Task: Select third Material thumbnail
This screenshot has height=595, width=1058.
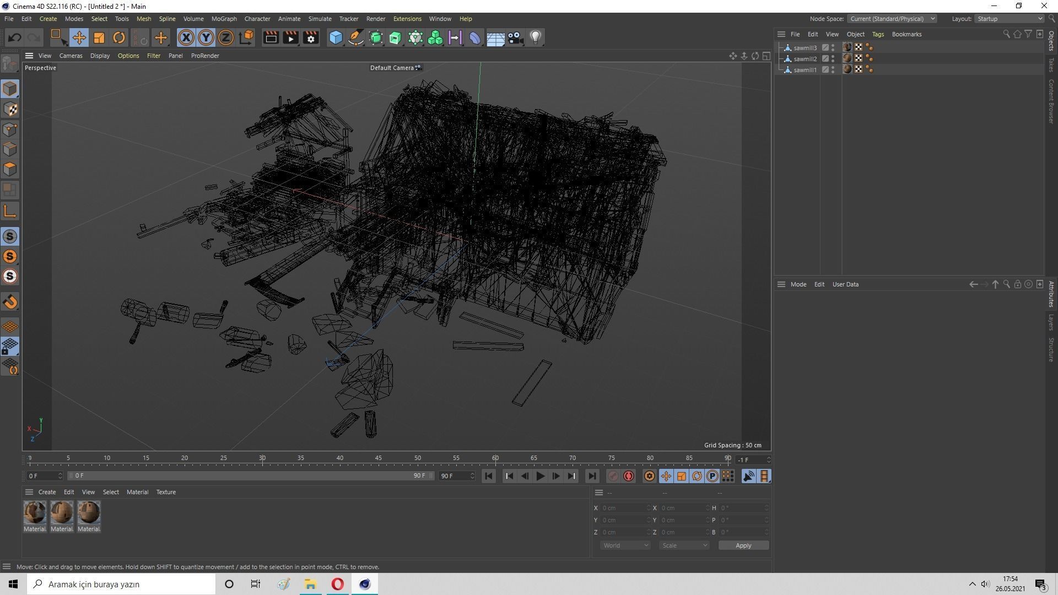Action: pyautogui.click(x=89, y=512)
